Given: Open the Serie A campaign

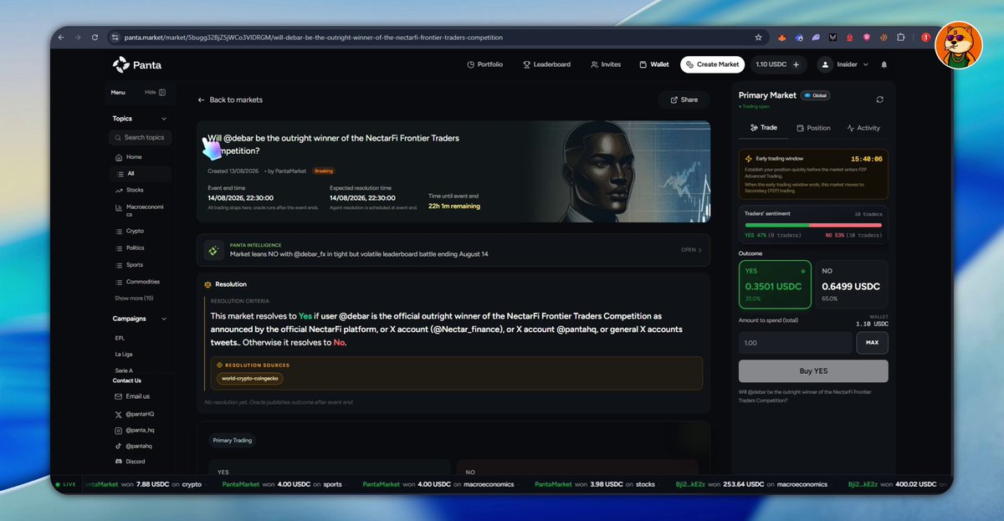Looking at the screenshot, I should (125, 370).
